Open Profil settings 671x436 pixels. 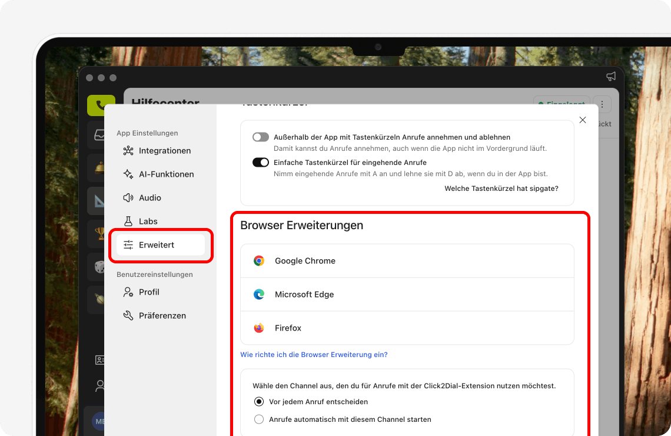pyautogui.click(x=149, y=292)
